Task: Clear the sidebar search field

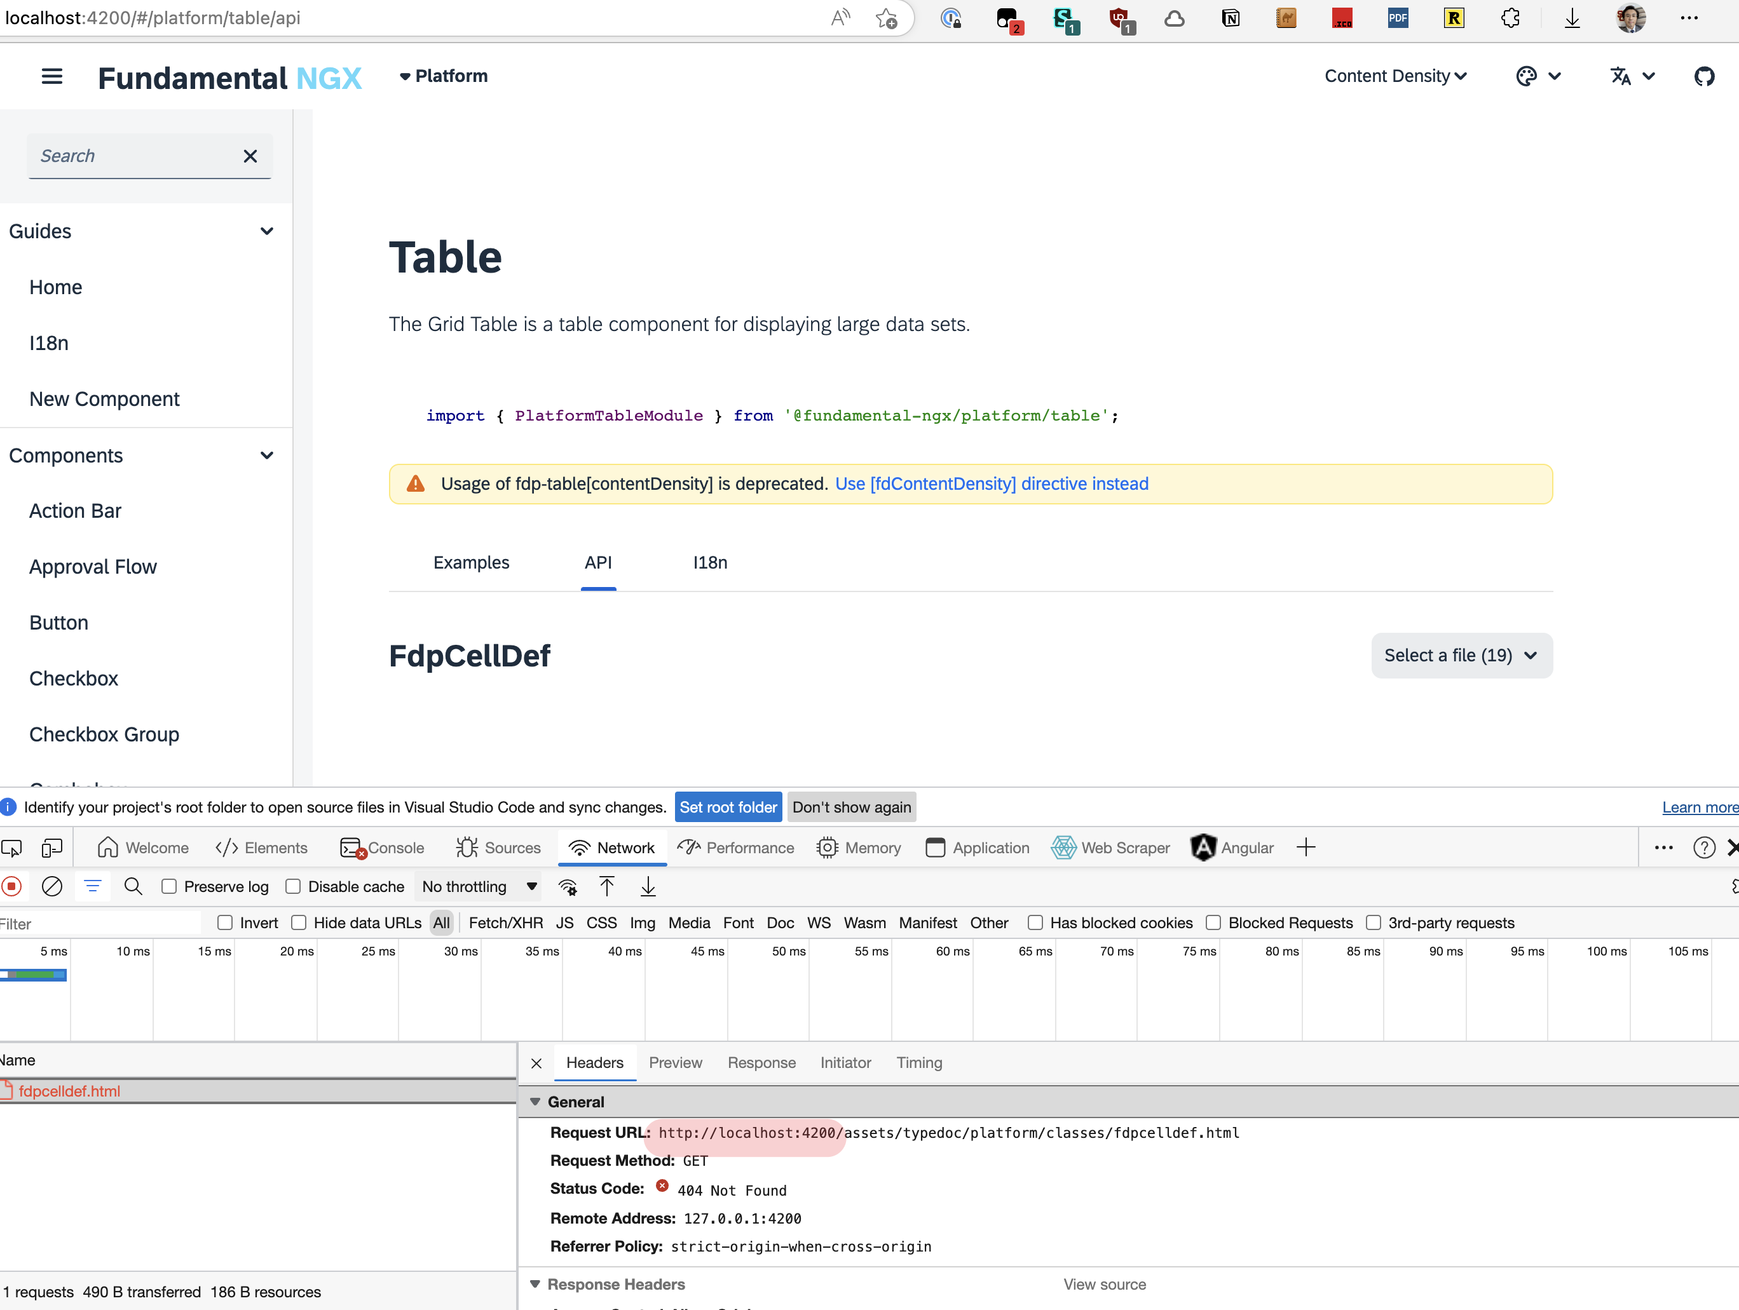Action: [x=250, y=156]
